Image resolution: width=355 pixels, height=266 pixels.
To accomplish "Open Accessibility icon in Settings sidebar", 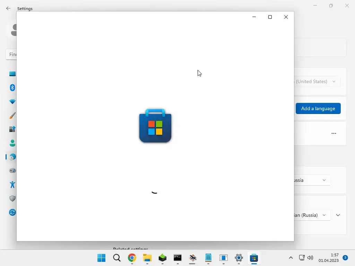I will (x=12, y=185).
